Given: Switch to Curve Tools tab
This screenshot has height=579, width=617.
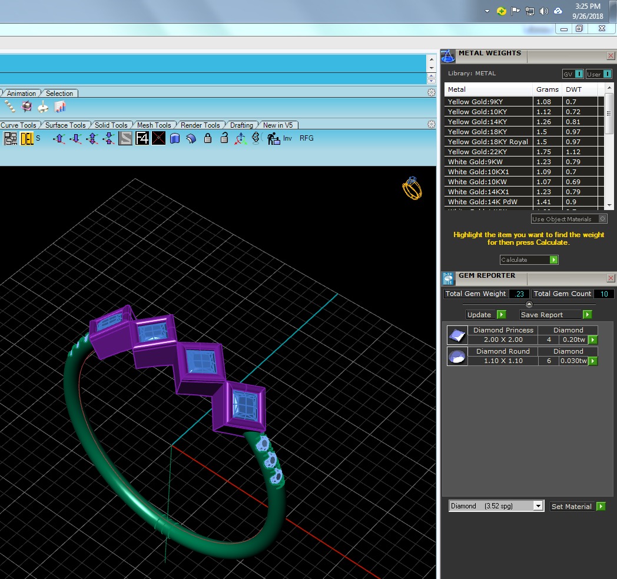Looking at the screenshot, I should tap(18, 125).
